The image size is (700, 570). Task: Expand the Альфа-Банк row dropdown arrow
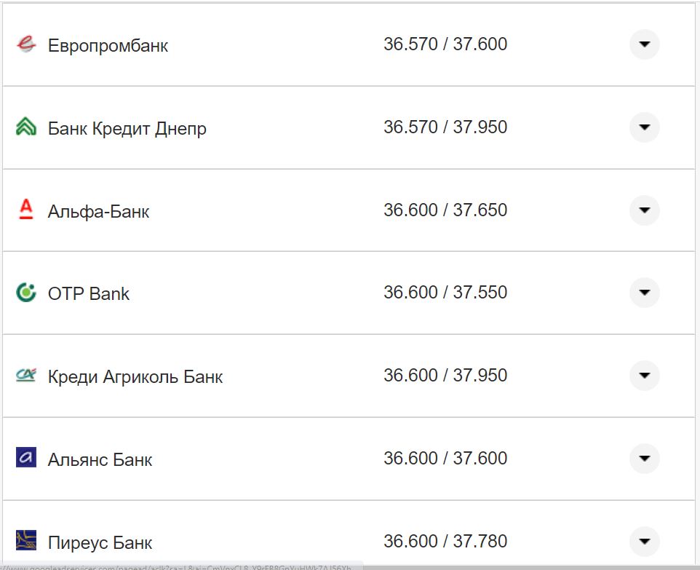pos(644,210)
